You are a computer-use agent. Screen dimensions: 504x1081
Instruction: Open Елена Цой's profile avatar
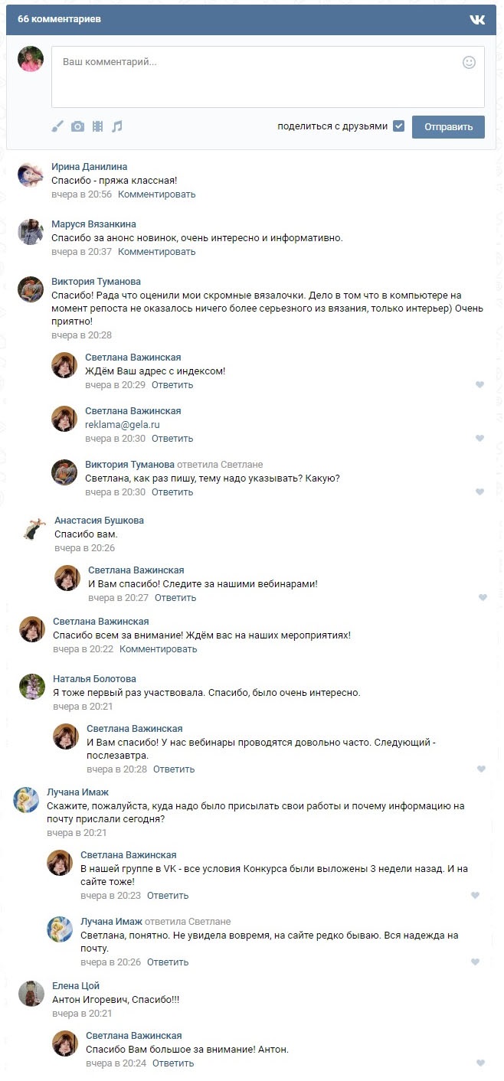tap(31, 994)
